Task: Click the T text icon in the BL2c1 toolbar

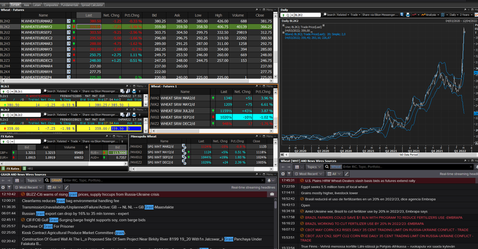Action: [x=128, y=91]
